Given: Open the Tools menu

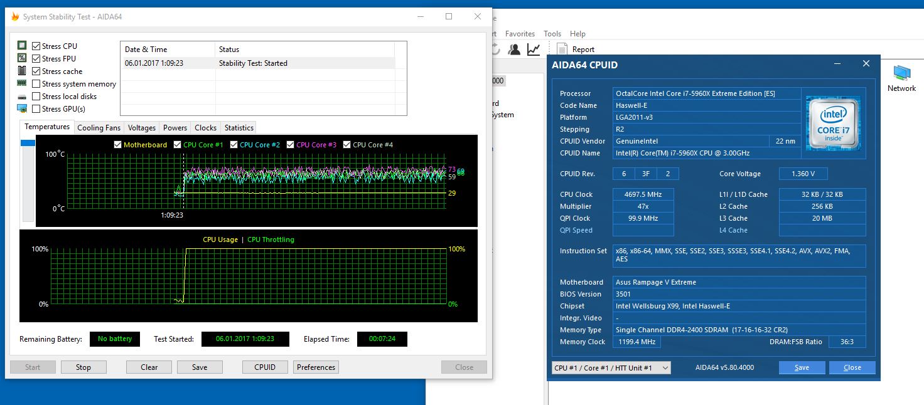Looking at the screenshot, I should pos(552,34).
